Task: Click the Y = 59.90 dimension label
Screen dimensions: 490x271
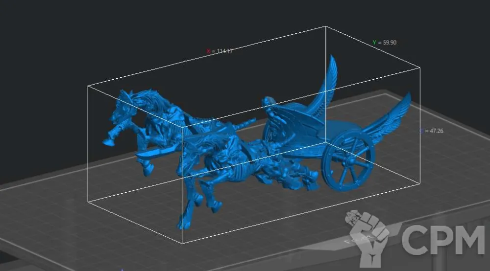Action: tap(384, 43)
